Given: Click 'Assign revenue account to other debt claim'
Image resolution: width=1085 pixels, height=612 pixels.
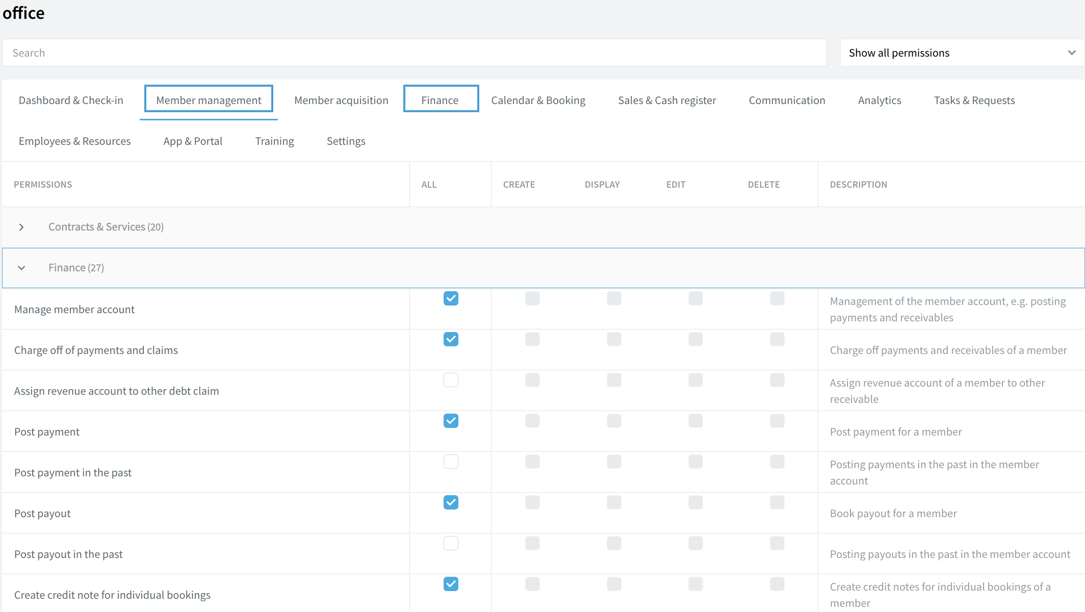Looking at the screenshot, I should pyautogui.click(x=117, y=391).
